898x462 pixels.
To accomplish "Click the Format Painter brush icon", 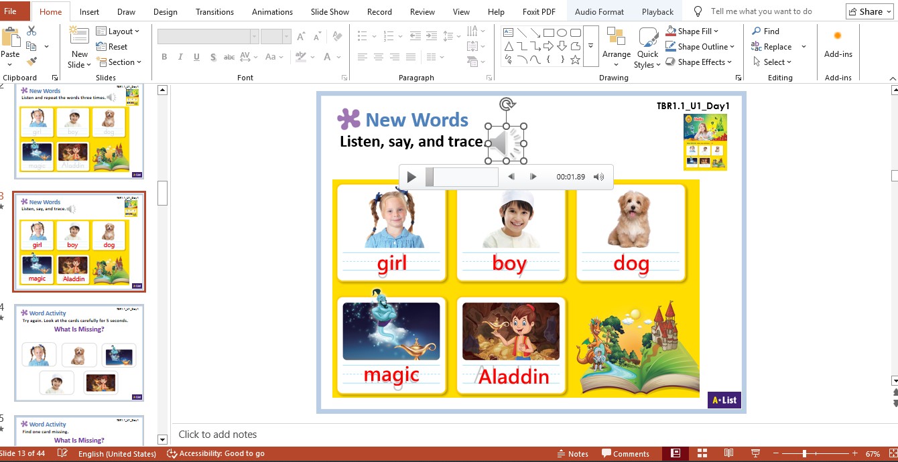I will pos(31,62).
